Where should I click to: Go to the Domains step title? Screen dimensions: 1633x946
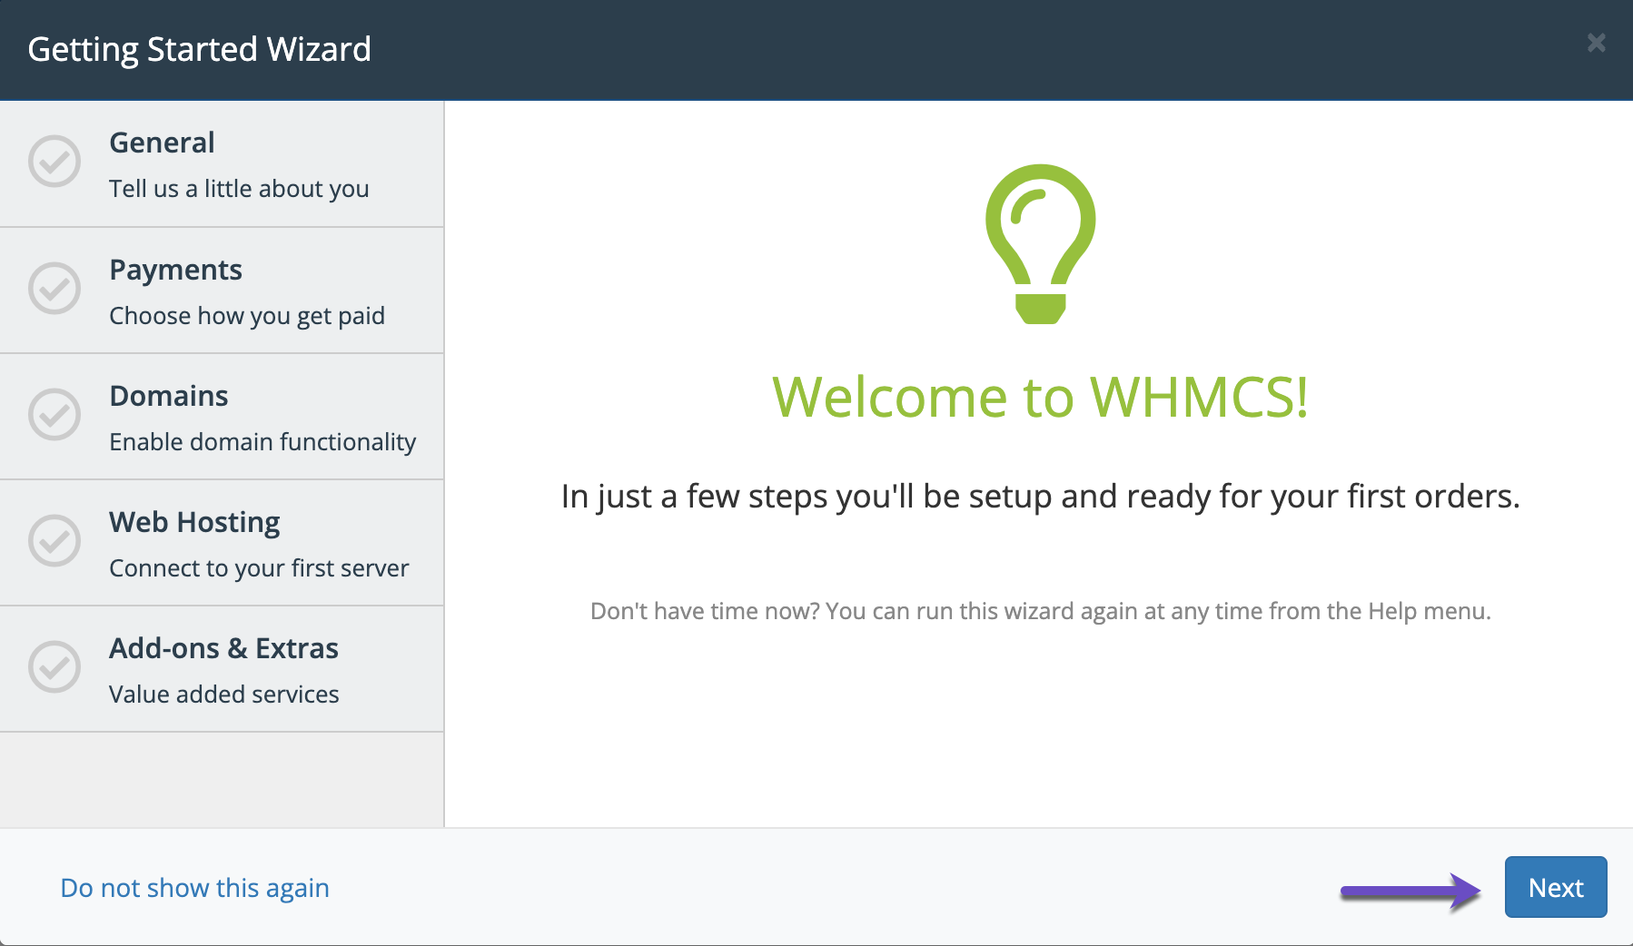(168, 396)
